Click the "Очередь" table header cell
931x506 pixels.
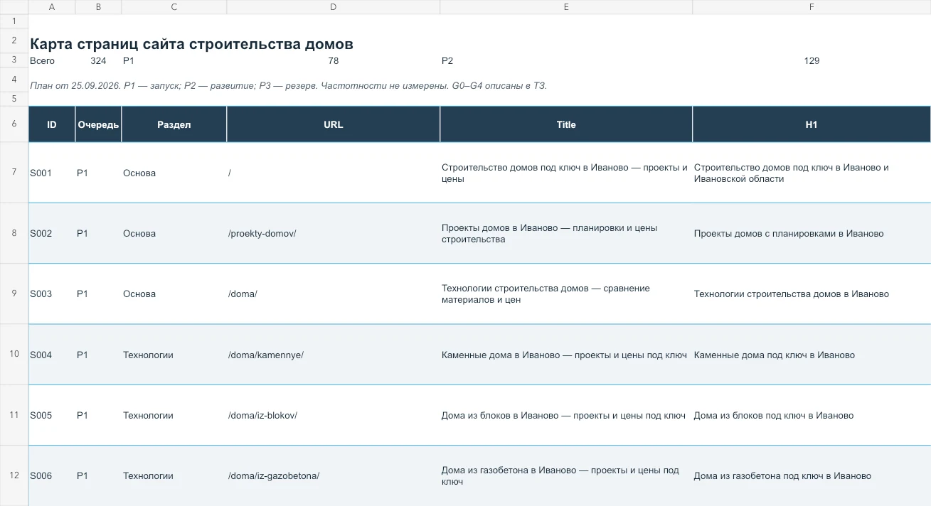click(x=98, y=124)
